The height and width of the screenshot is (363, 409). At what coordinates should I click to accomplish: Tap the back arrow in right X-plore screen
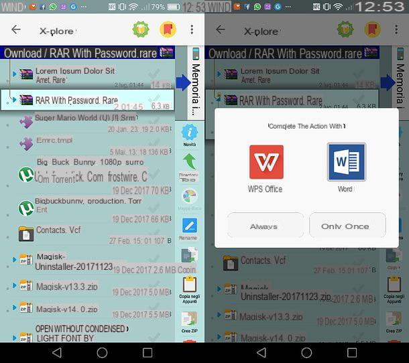coord(221,29)
